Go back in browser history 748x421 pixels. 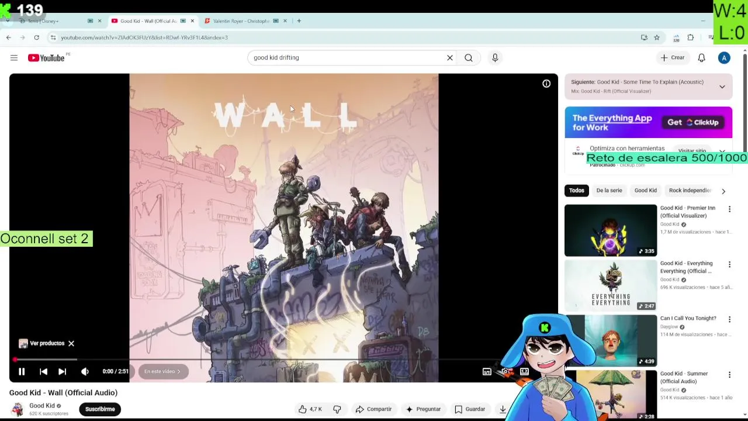coord(8,37)
